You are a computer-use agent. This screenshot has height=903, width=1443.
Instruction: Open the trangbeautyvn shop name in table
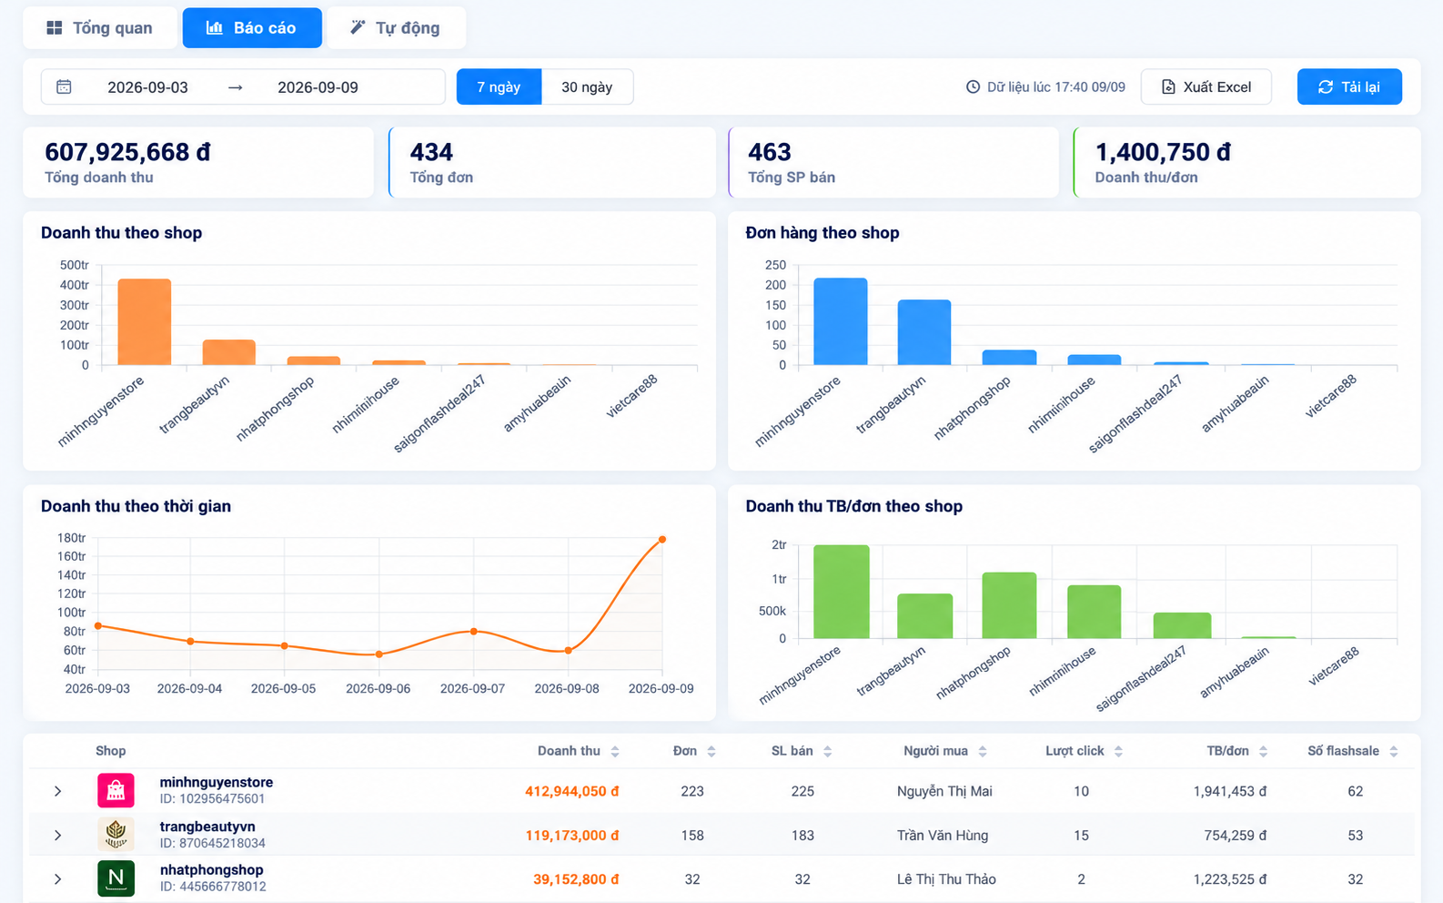click(207, 827)
